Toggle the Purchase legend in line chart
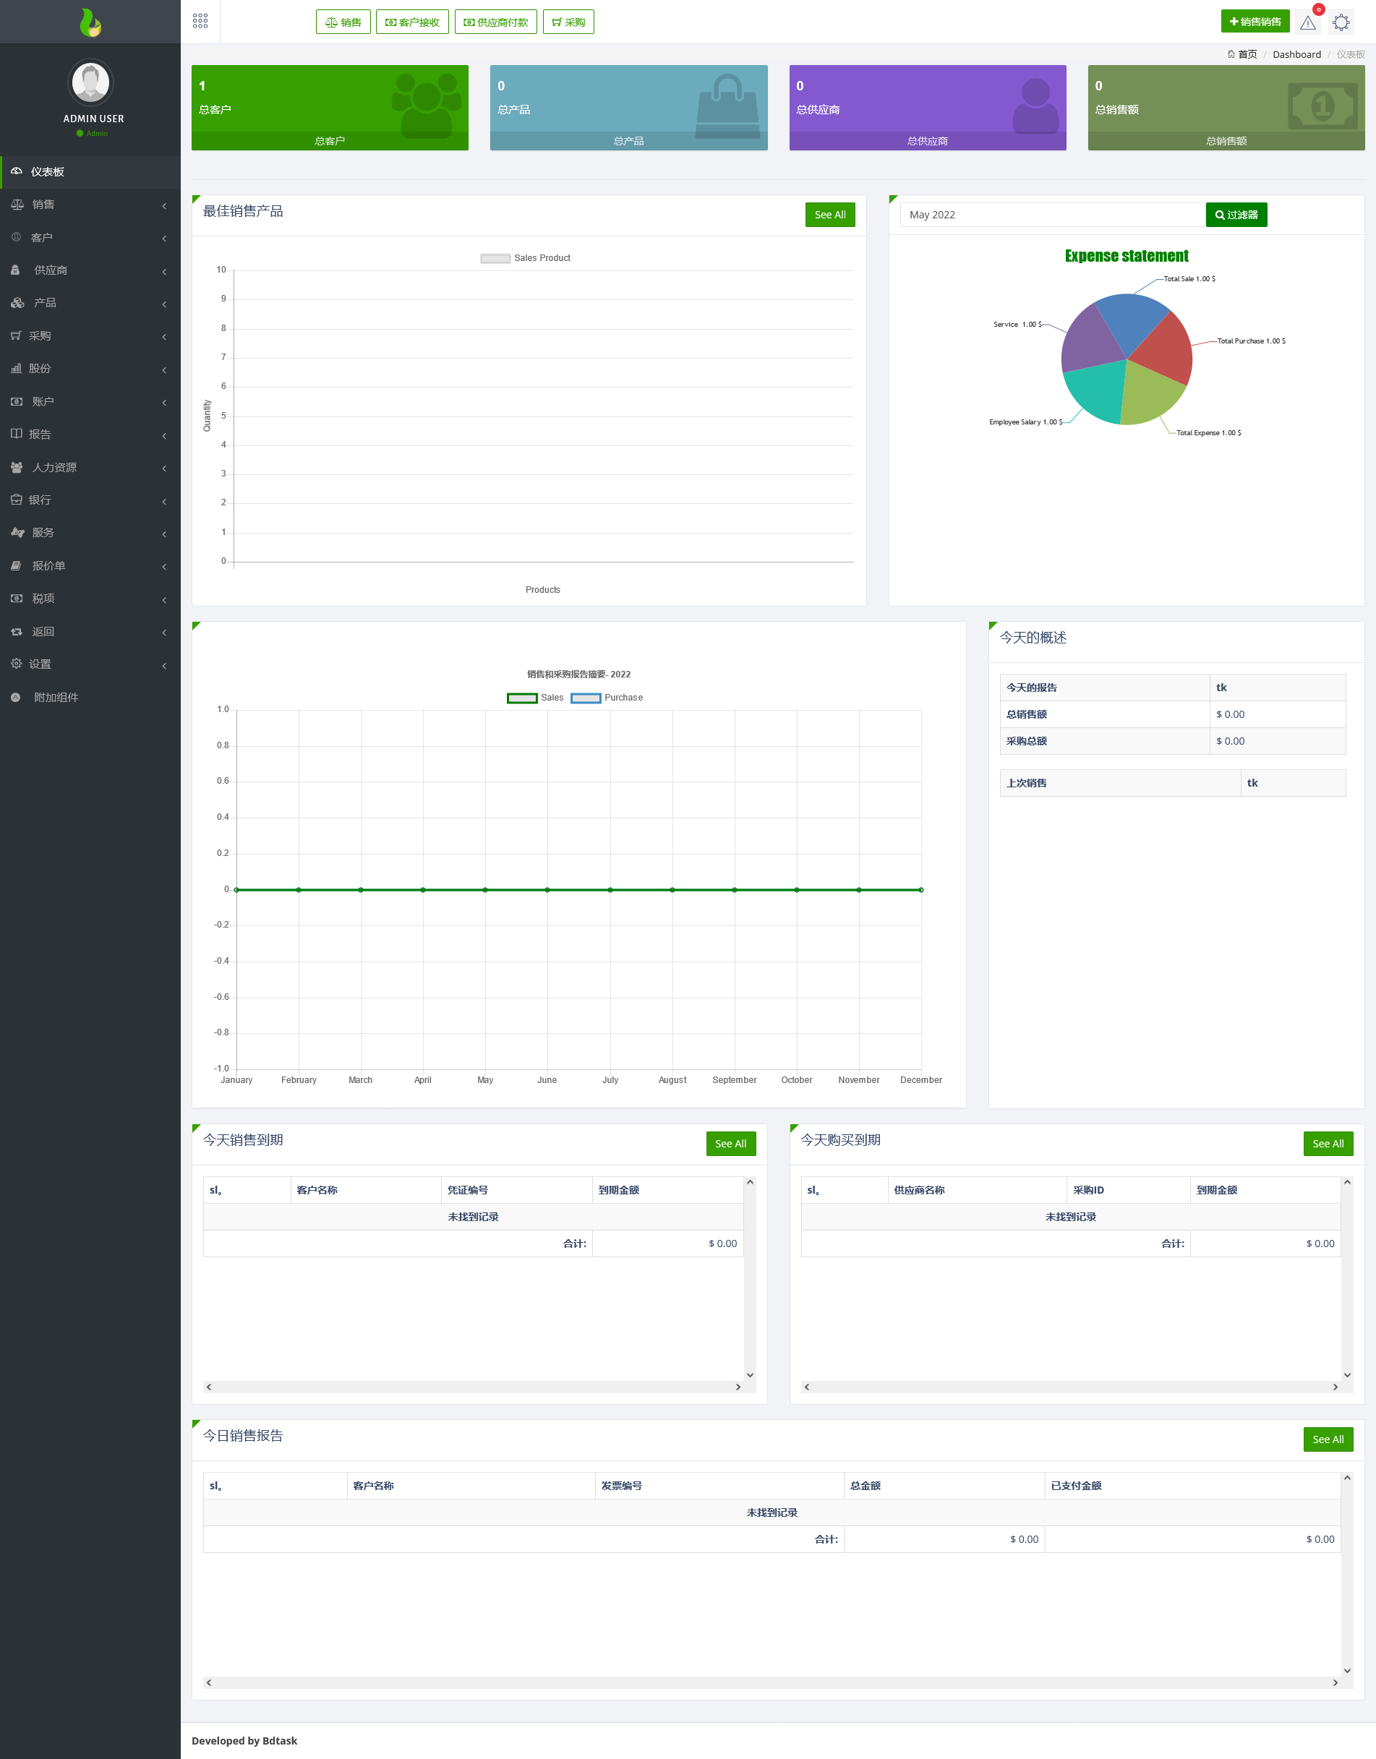The image size is (1376, 1759). click(x=607, y=698)
